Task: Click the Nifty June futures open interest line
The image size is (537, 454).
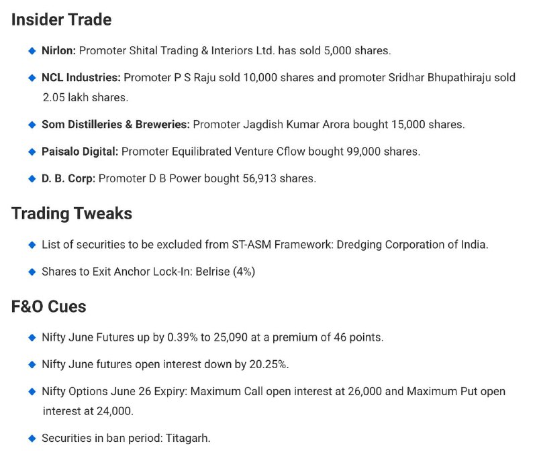Action: pyautogui.click(x=165, y=364)
